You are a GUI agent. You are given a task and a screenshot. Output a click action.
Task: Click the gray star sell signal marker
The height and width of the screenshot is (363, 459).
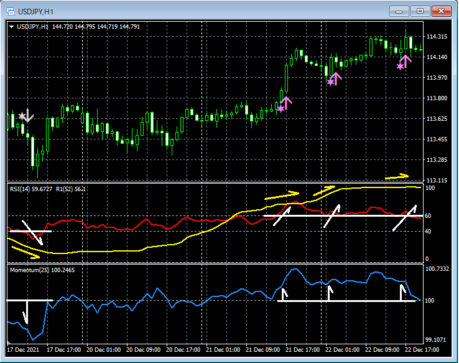[x=22, y=116]
